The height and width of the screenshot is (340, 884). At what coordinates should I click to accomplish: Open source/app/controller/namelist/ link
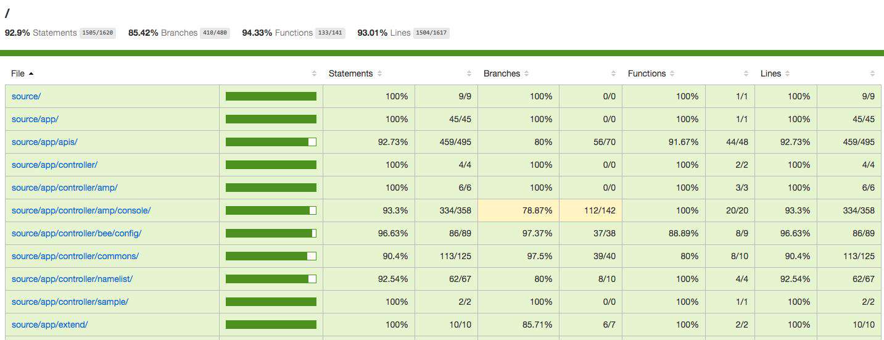tap(72, 279)
